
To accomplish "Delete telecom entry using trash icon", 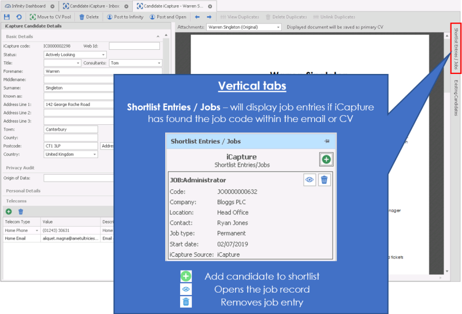I will (21, 212).
